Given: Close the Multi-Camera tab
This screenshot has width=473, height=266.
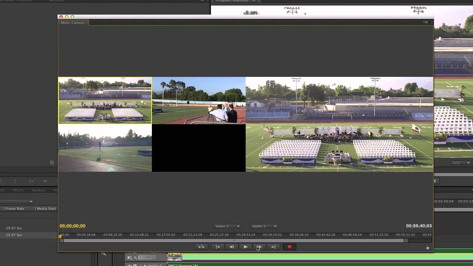Looking at the screenshot, I should (x=87, y=23).
